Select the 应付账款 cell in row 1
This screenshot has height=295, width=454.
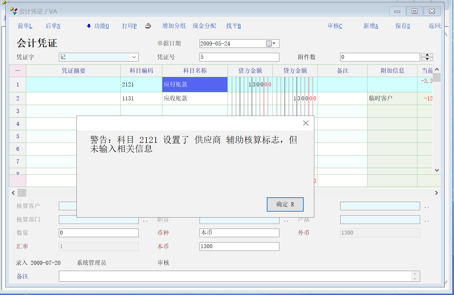tap(195, 85)
